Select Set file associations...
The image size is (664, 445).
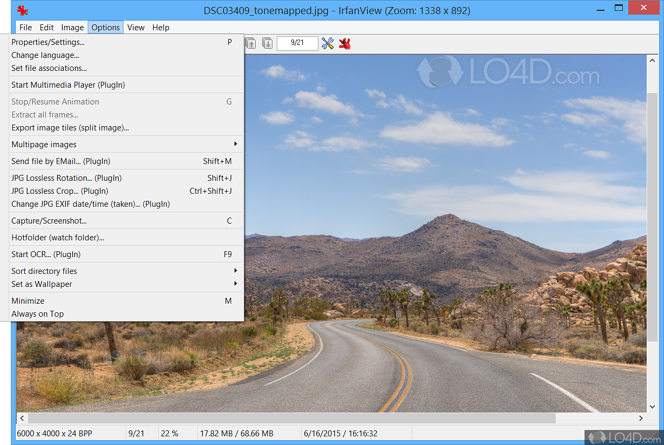coord(126,68)
